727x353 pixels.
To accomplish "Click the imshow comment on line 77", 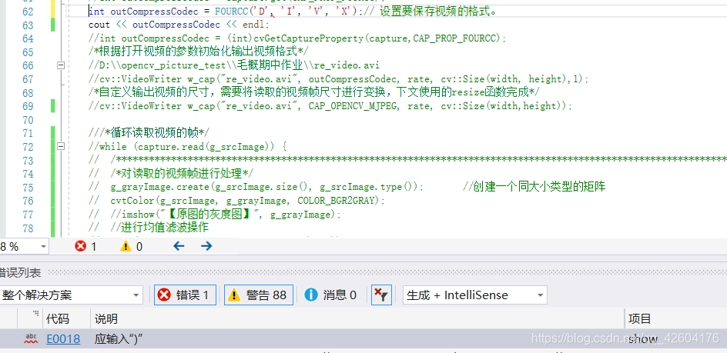I will pos(226,215).
